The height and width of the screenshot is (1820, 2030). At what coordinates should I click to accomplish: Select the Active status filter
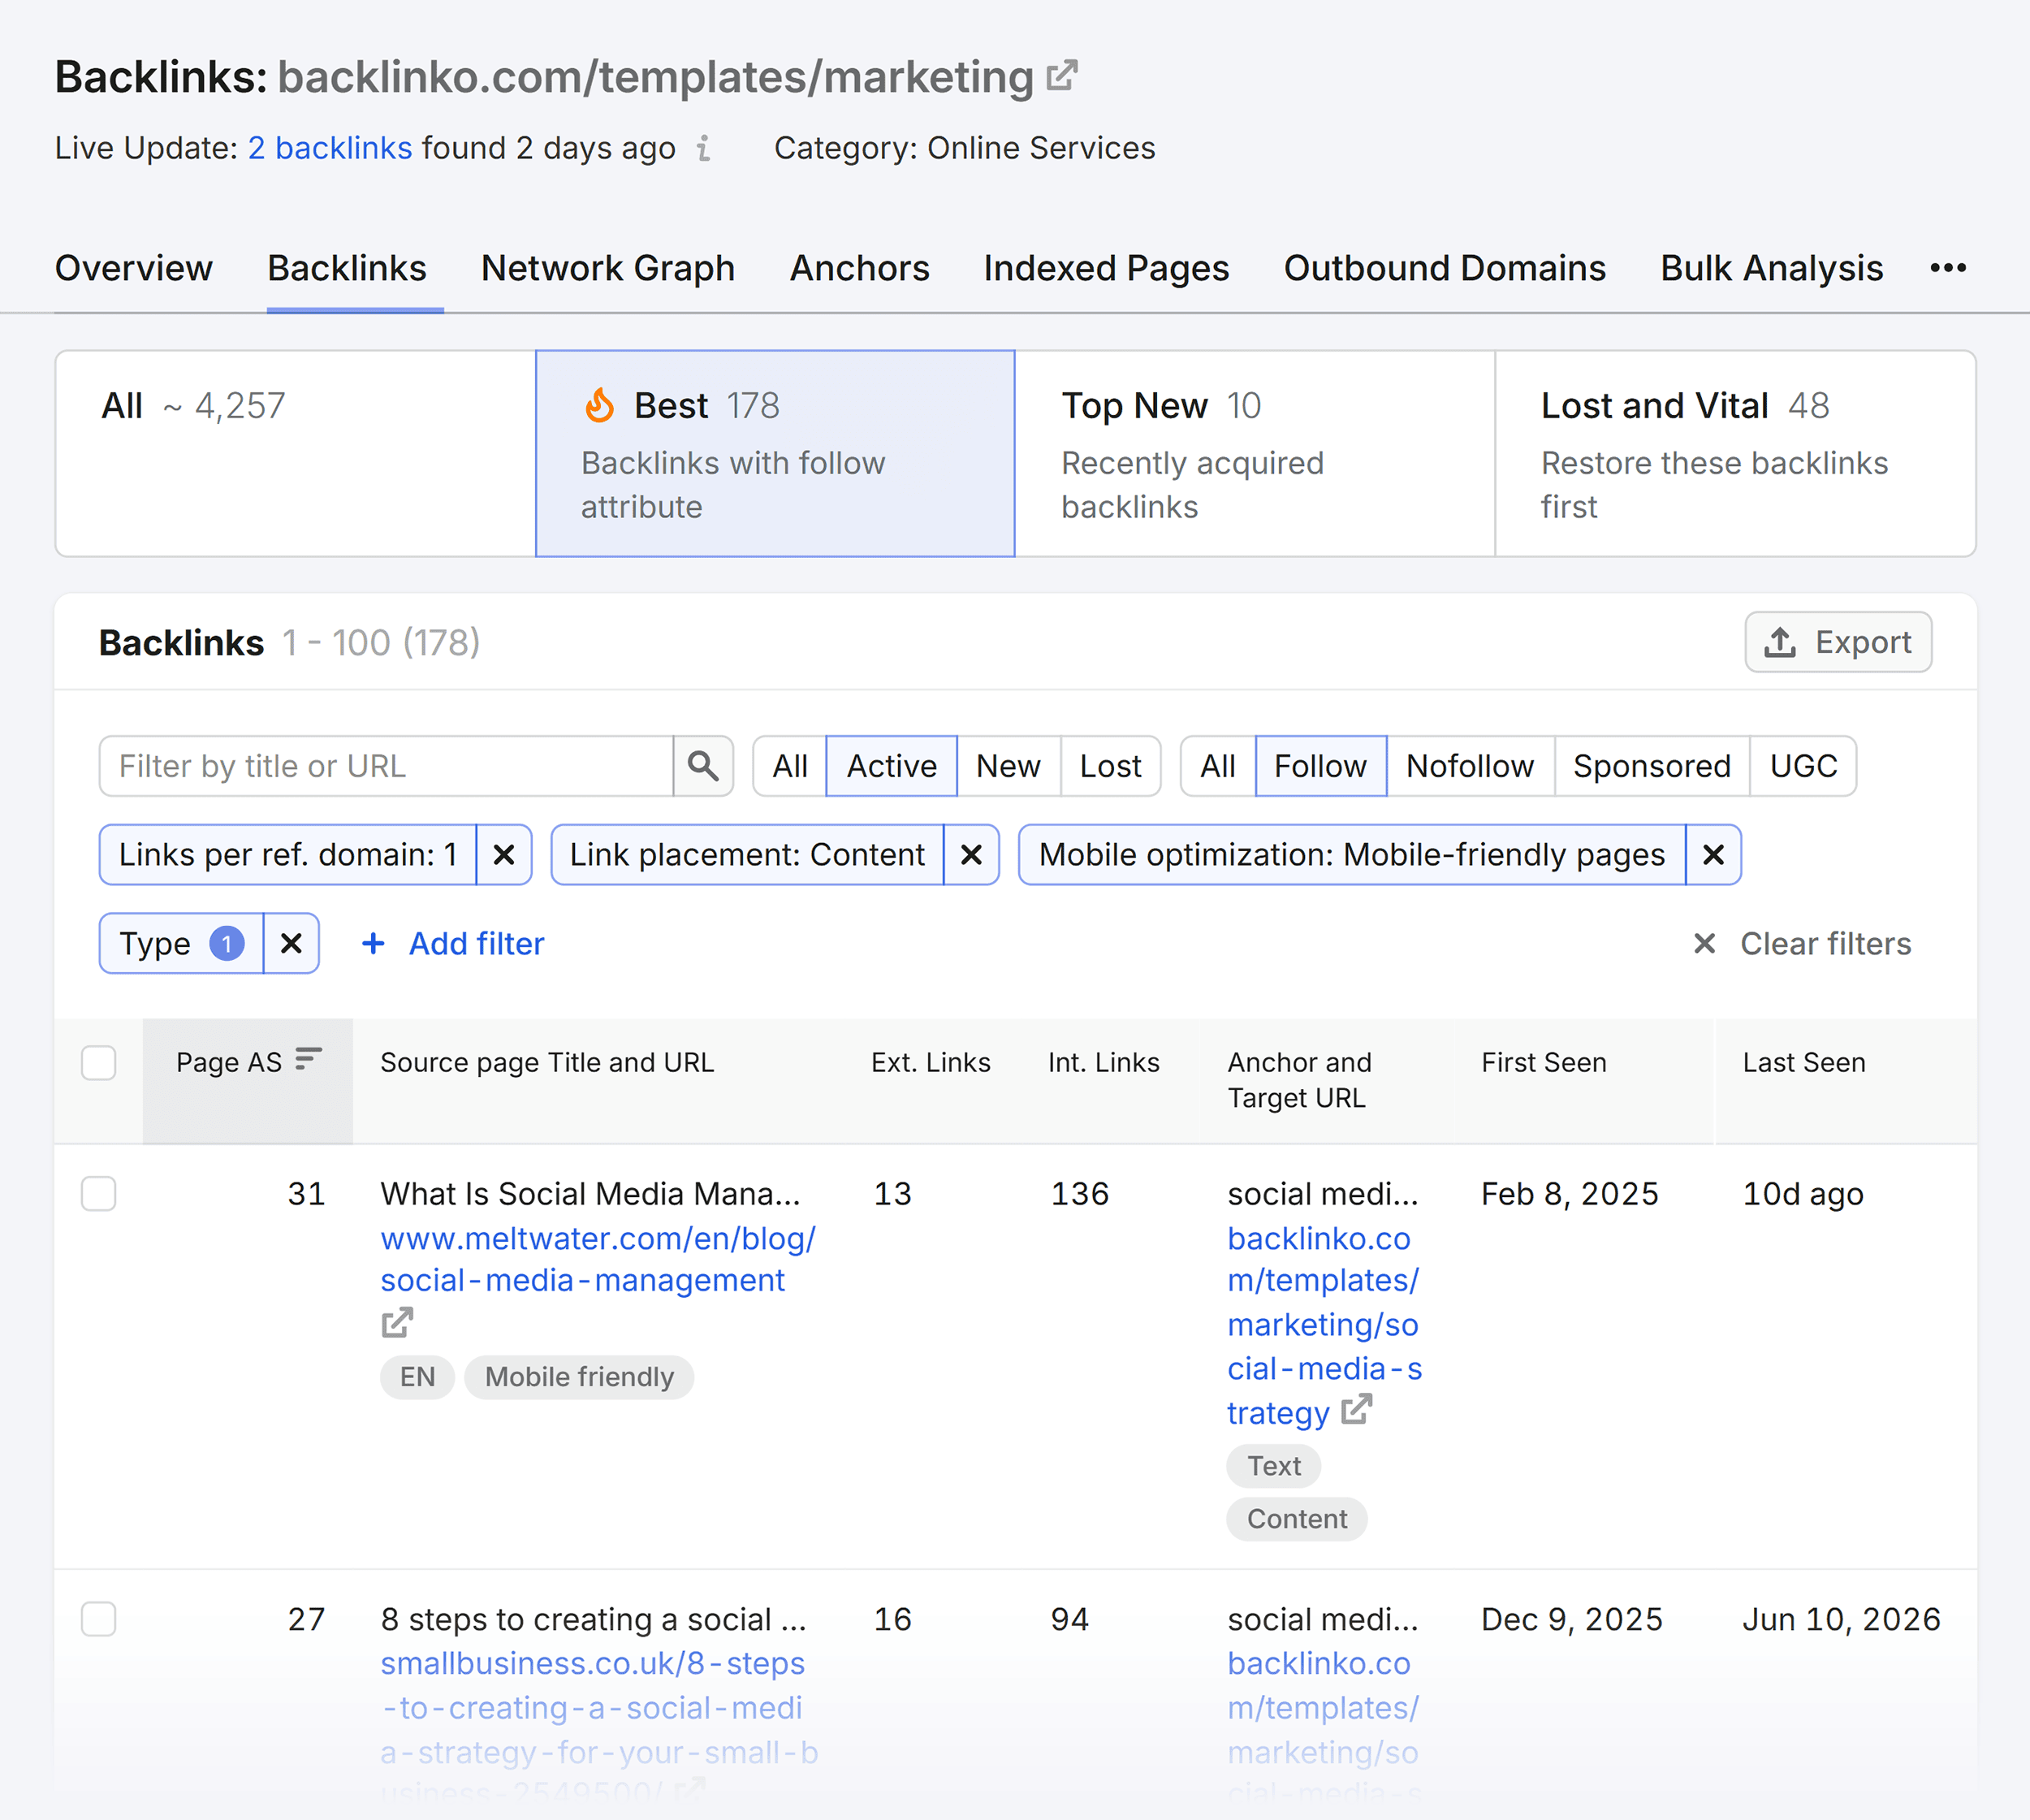pyautogui.click(x=892, y=766)
